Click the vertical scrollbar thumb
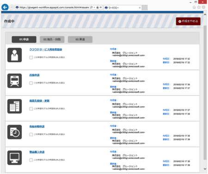 point(205,93)
